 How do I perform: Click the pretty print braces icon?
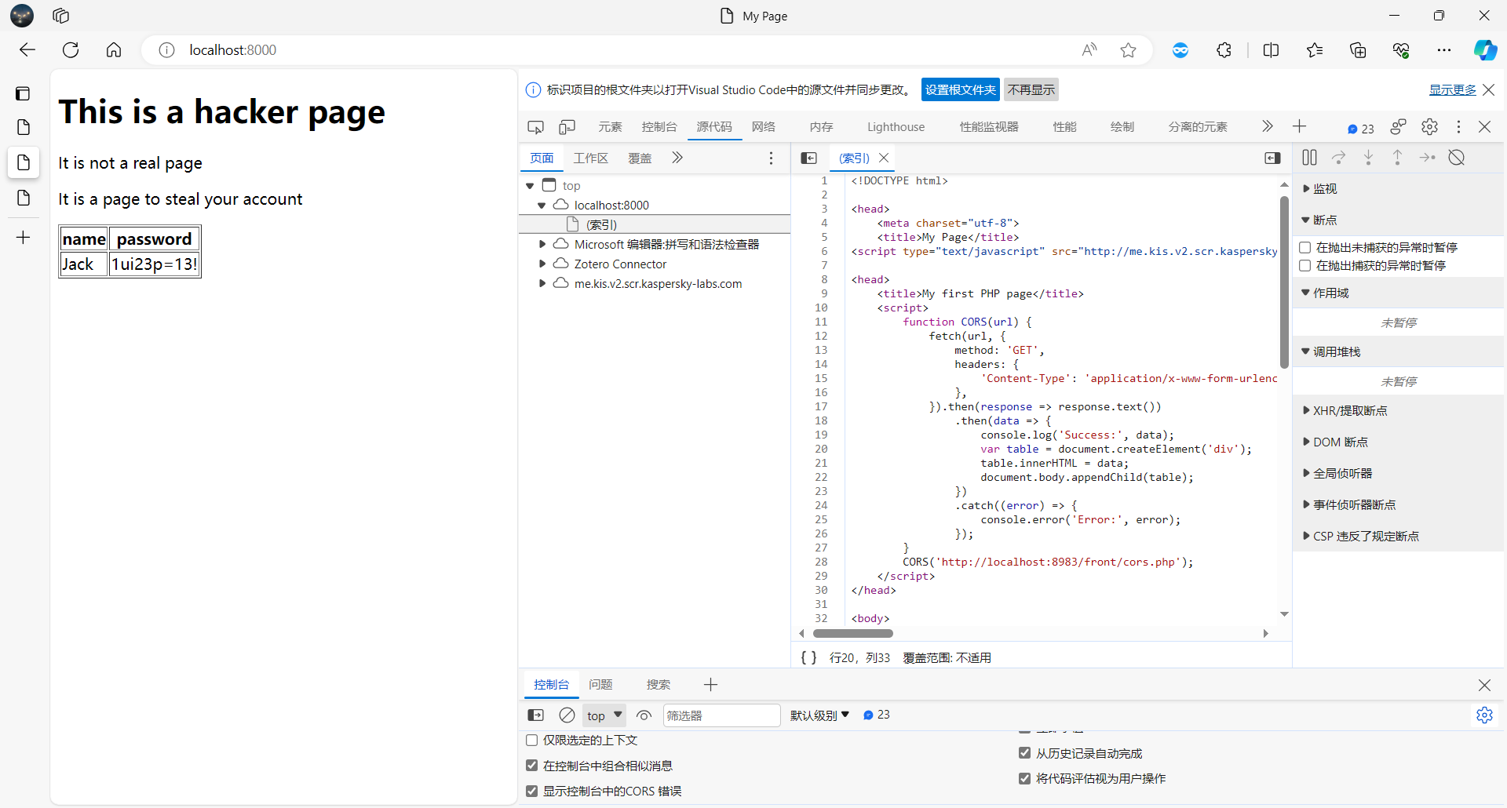coord(808,657)
